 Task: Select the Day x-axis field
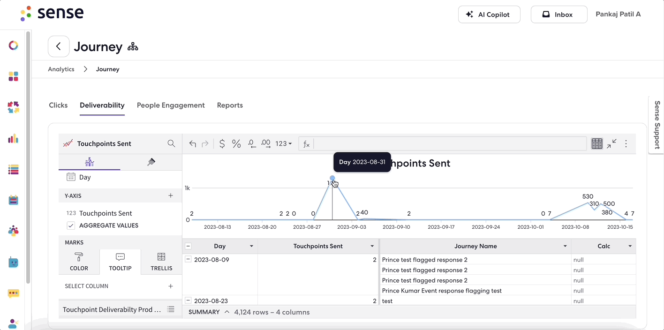[85, 177]
